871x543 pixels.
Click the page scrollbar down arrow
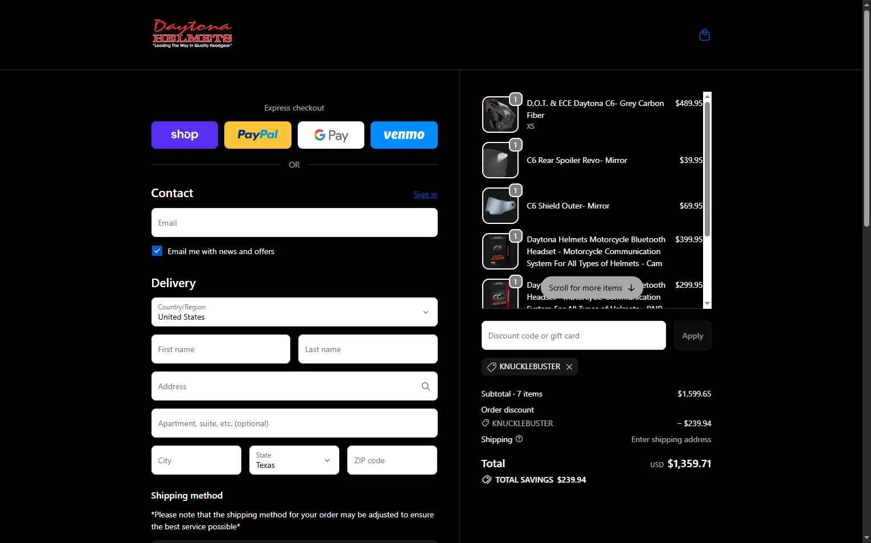click(x=866, y=538)
